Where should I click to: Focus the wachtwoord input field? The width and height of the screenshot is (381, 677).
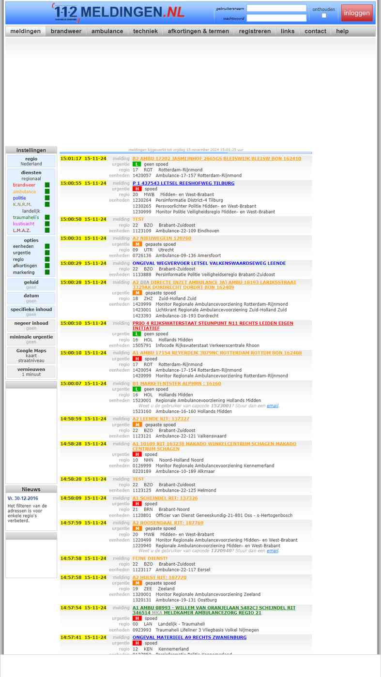[x=276, y=18]
